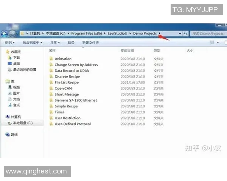Screen dimensions: 227x181
Task: Click the 下载 folder icon in sidebar
Action: (x=10, y=58)
